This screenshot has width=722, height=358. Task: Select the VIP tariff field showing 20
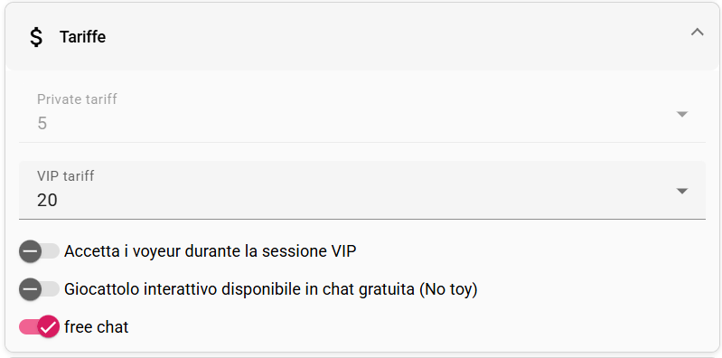tap(362, 190)
